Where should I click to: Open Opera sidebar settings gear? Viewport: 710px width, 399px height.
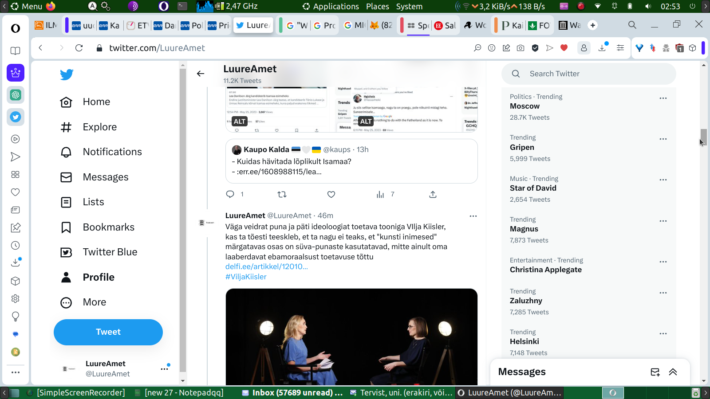click(x=16, y=299)
